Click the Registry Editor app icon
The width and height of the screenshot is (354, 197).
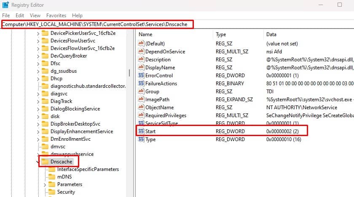point(5,5)
